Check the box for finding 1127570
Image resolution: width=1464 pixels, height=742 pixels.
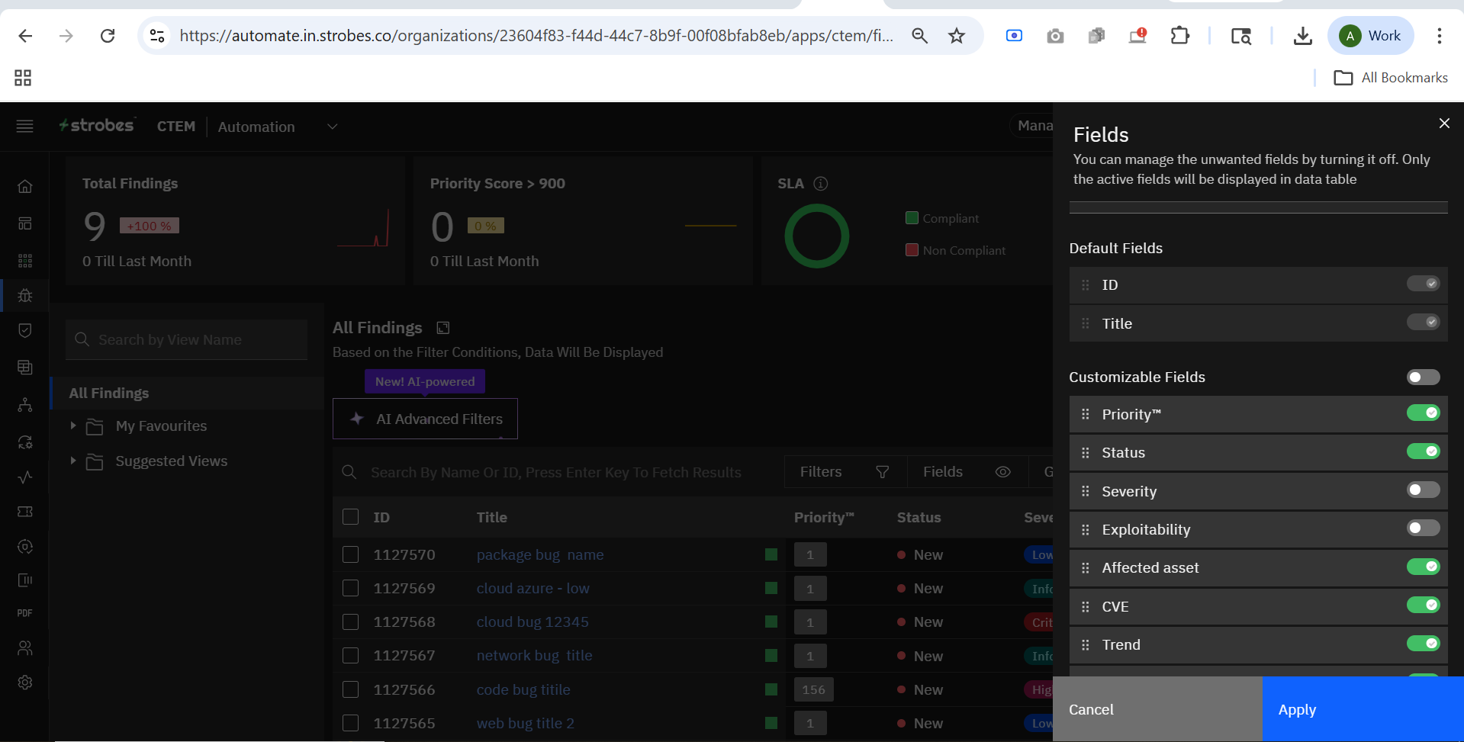pos(351,554)
